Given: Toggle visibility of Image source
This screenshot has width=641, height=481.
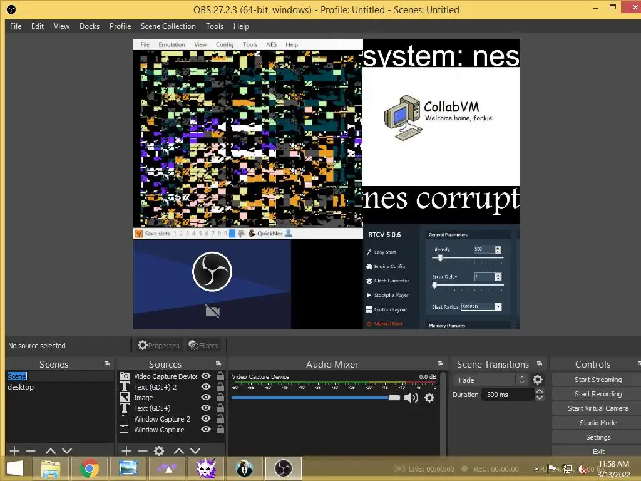Looking at the screenshot, I should (x=206, y=397).
